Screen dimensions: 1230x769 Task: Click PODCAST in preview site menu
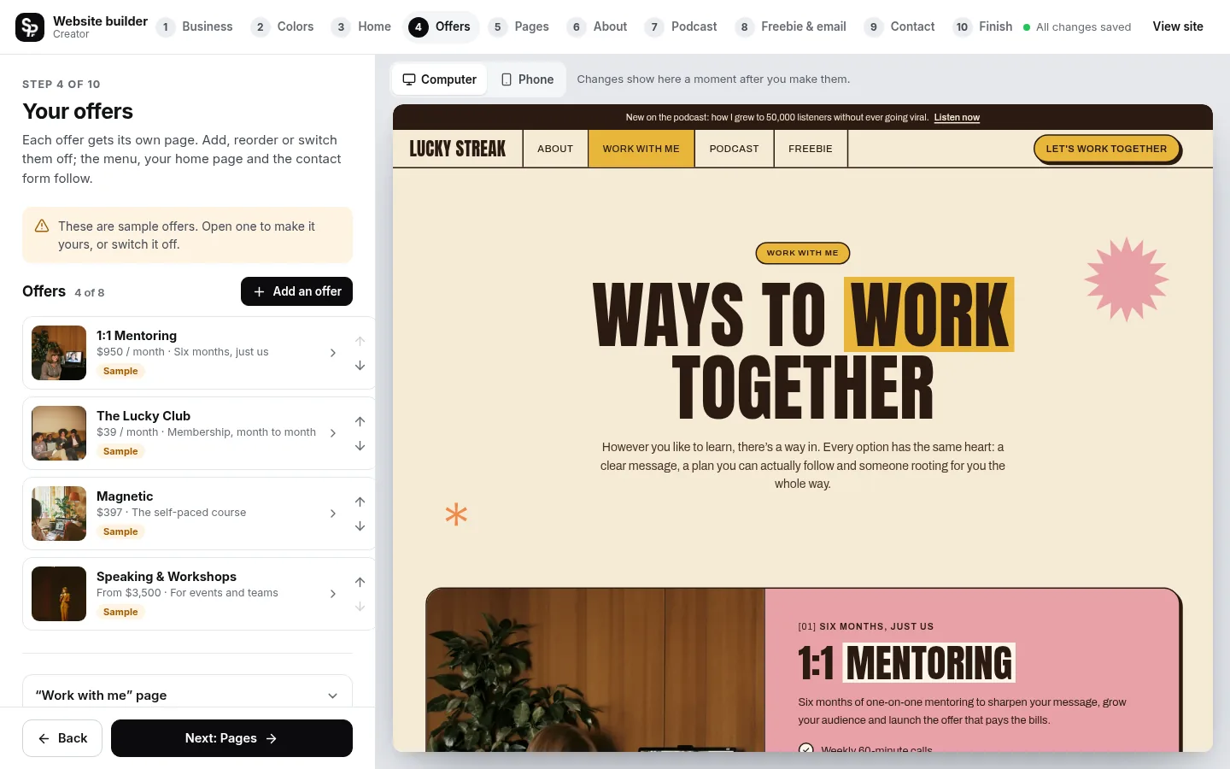point(734,149)
